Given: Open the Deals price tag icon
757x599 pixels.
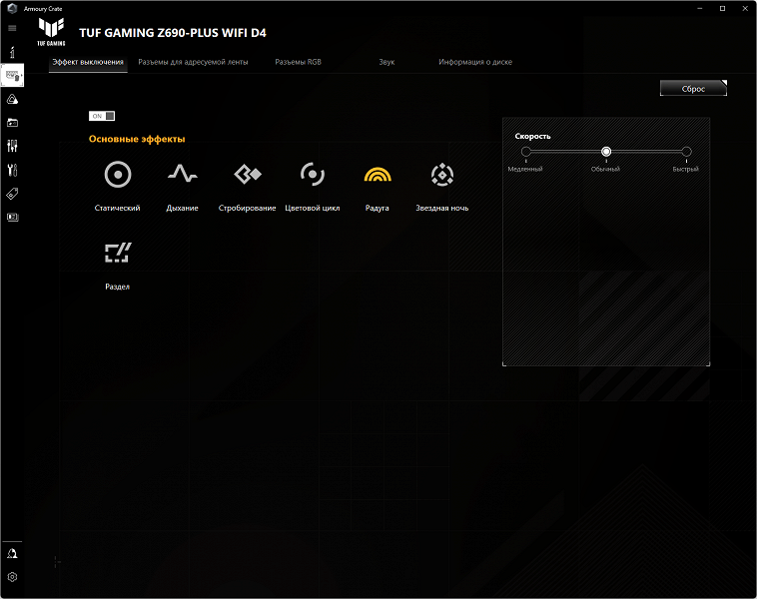Looking at the screenshot, I should tap(12, 194).
